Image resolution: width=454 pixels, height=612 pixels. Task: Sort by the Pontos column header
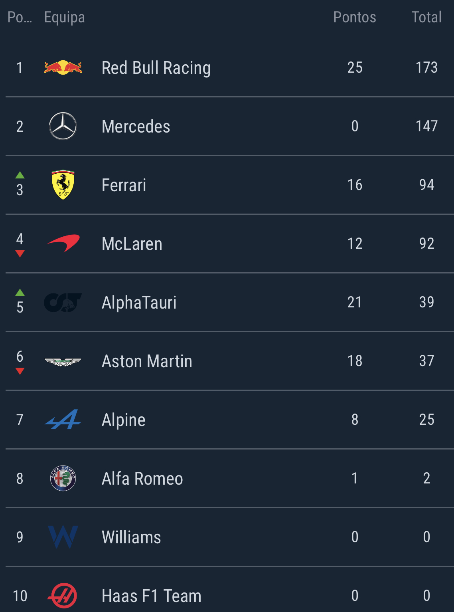[x=355, y=17]
